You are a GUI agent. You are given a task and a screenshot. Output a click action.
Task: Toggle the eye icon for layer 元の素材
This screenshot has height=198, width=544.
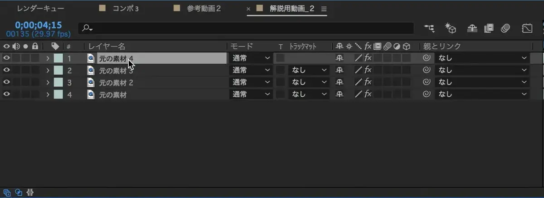pyautogui.click(x=6, y=94)
